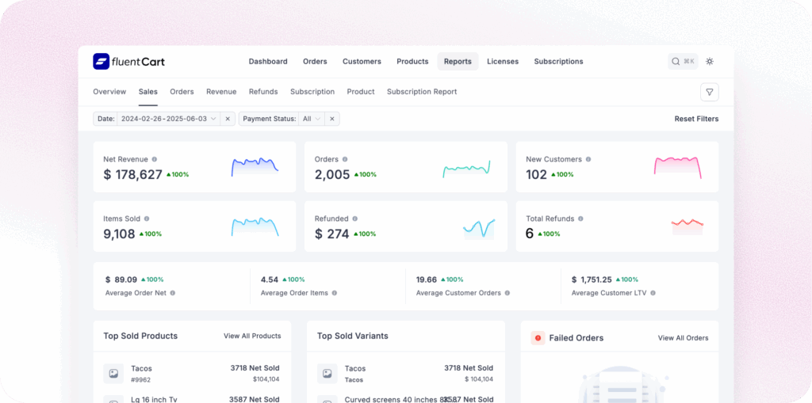Click the Top Sold Variants heading
The width and height of the screenshot is (812, 403).
point(352,336)
